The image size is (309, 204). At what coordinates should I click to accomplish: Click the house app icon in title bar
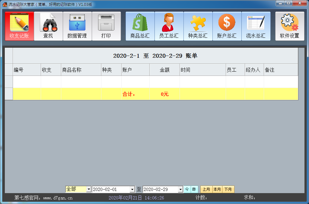click(x=5, y=4)
